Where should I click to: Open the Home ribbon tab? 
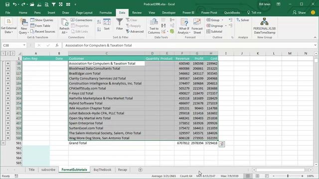coord(23,12)
